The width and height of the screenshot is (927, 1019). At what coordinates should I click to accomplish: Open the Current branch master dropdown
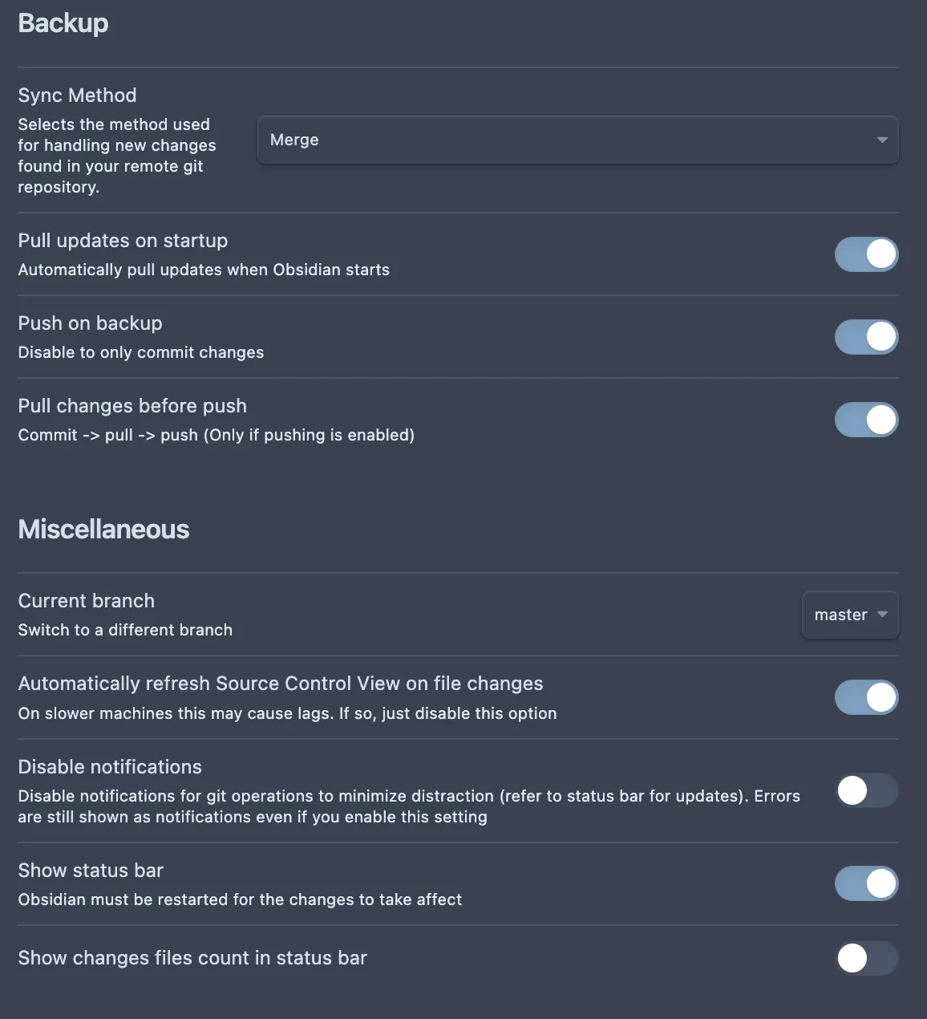tap(850, 615)
